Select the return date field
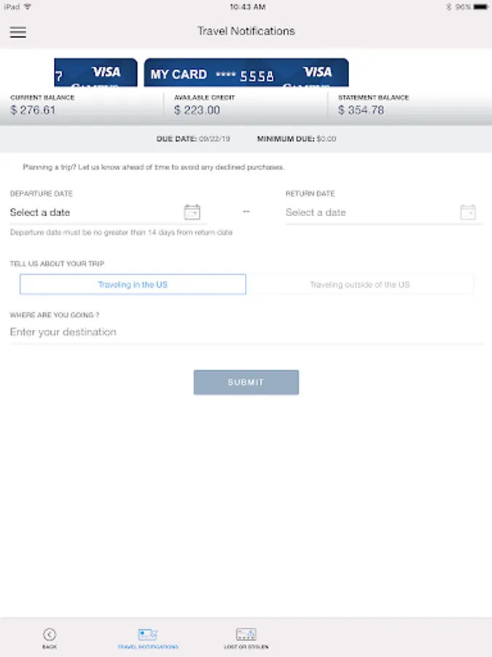 coord(383,212)
